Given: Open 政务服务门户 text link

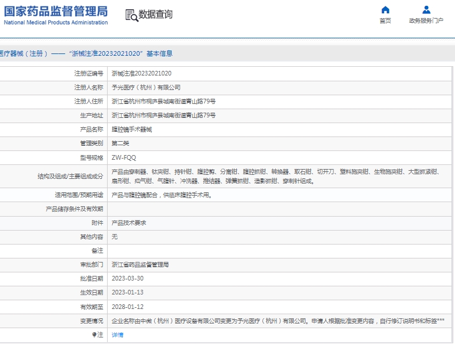Looking at the screenshot, I should click(426, 20).
